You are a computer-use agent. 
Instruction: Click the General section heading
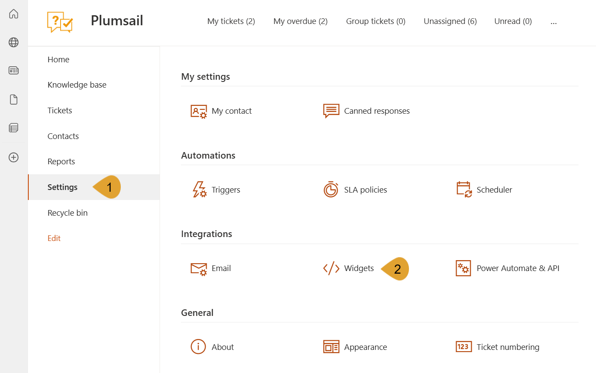(x=197, y=313)
